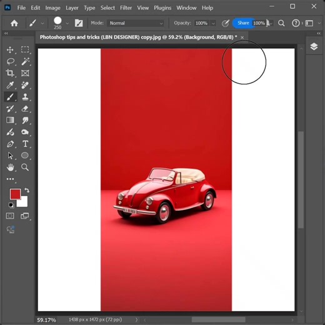Open the Layers panel icon
Image resolution: width=325 pixels, height=325 pixels.
(x=314, y=46)
